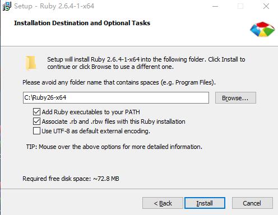278x215 pixels.
Task: Click the Setup - Ruby 2.6.4-1-x64 title text
Action: pyautogui.click(x=54, y=6)
